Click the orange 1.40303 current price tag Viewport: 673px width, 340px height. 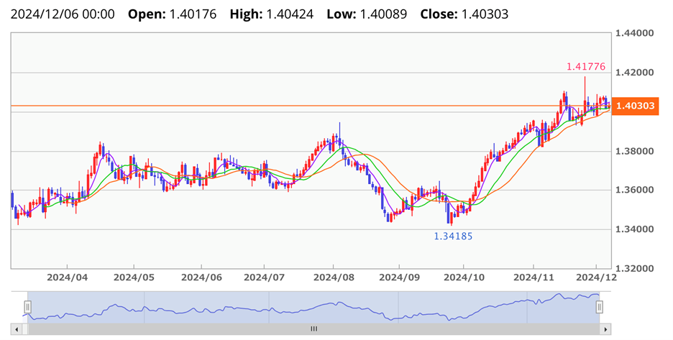(635, 106)
